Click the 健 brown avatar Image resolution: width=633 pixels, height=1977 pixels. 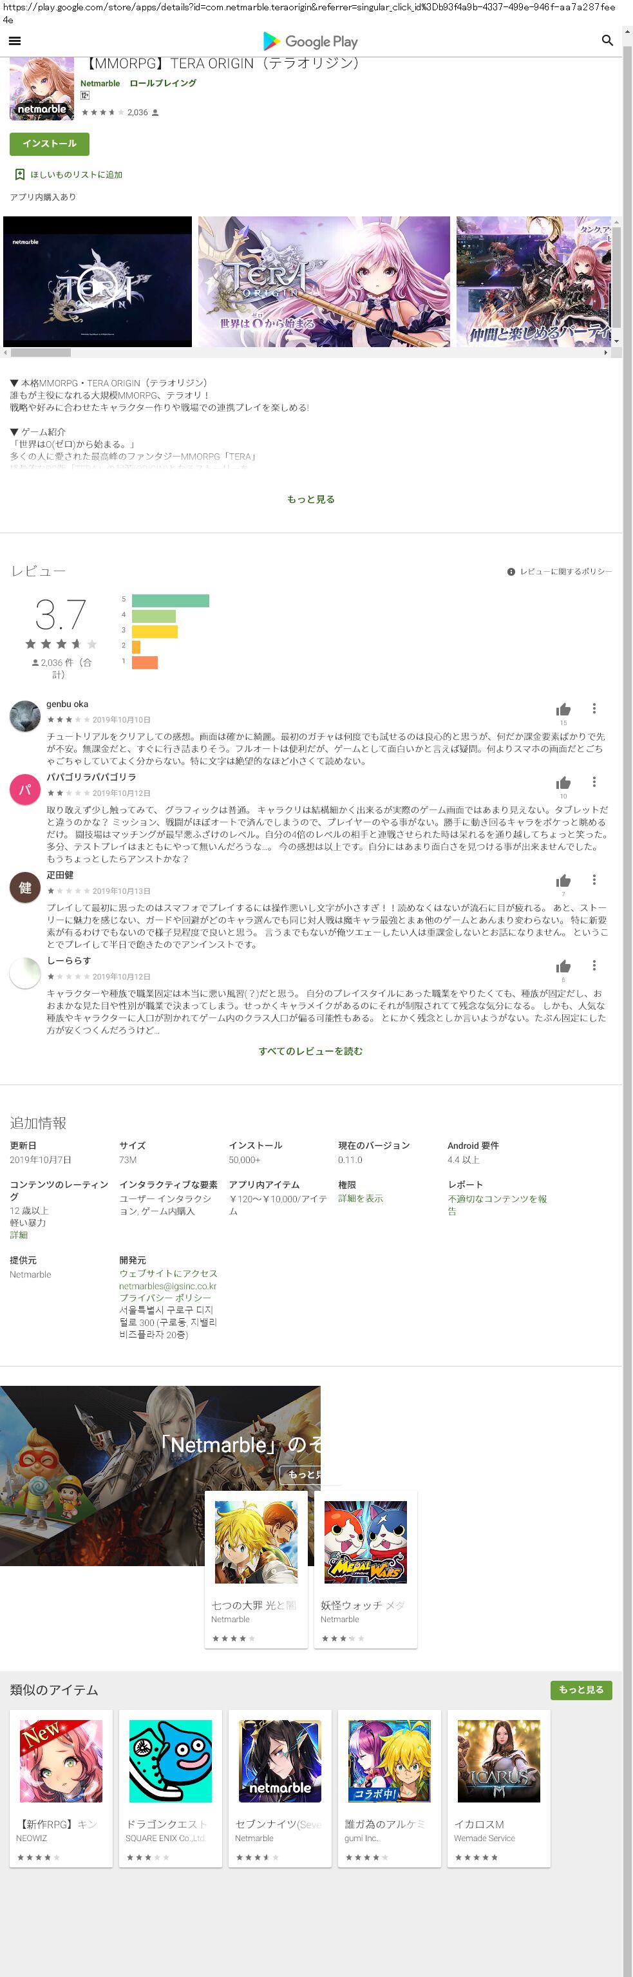(24, 887)
